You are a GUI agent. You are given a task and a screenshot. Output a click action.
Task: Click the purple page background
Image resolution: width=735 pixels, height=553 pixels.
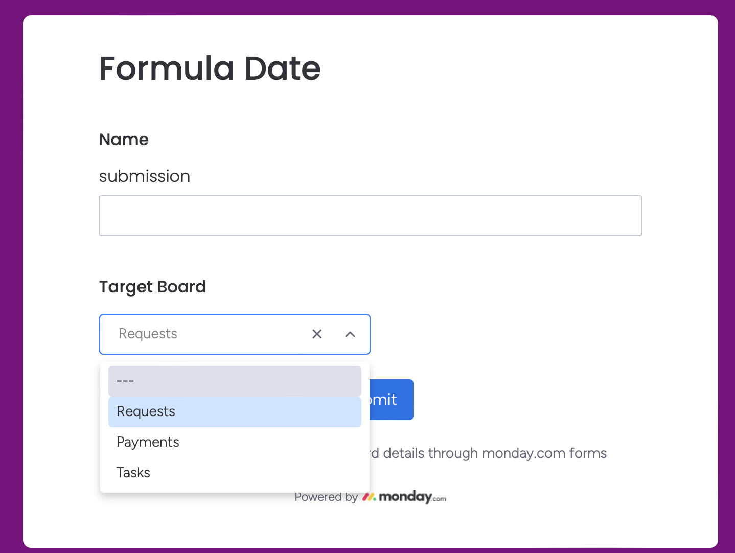coord(10,276)
